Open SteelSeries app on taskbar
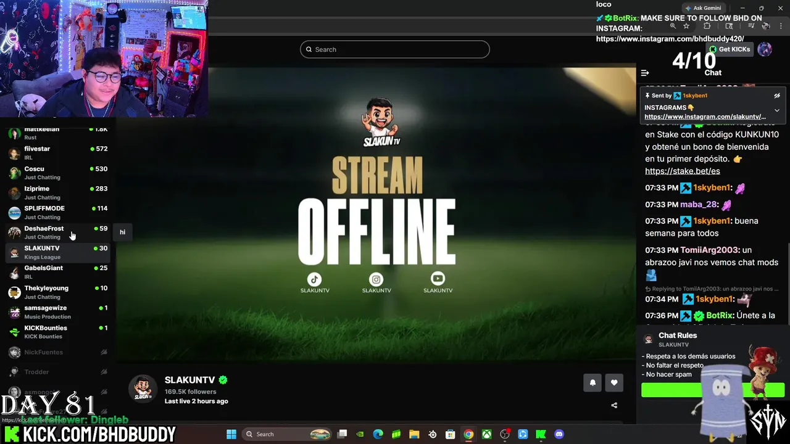This screenshot has height=444, width=790. click(433, 434)
